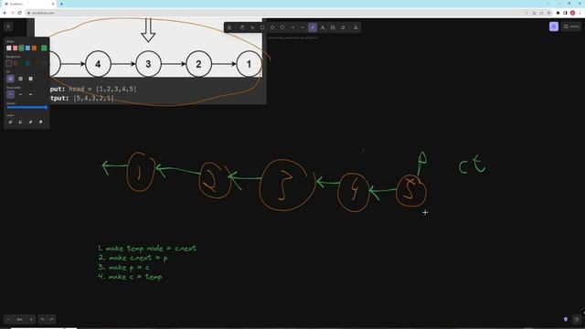
Task: Go forward in browser history
Action: [x=12, y=13]
